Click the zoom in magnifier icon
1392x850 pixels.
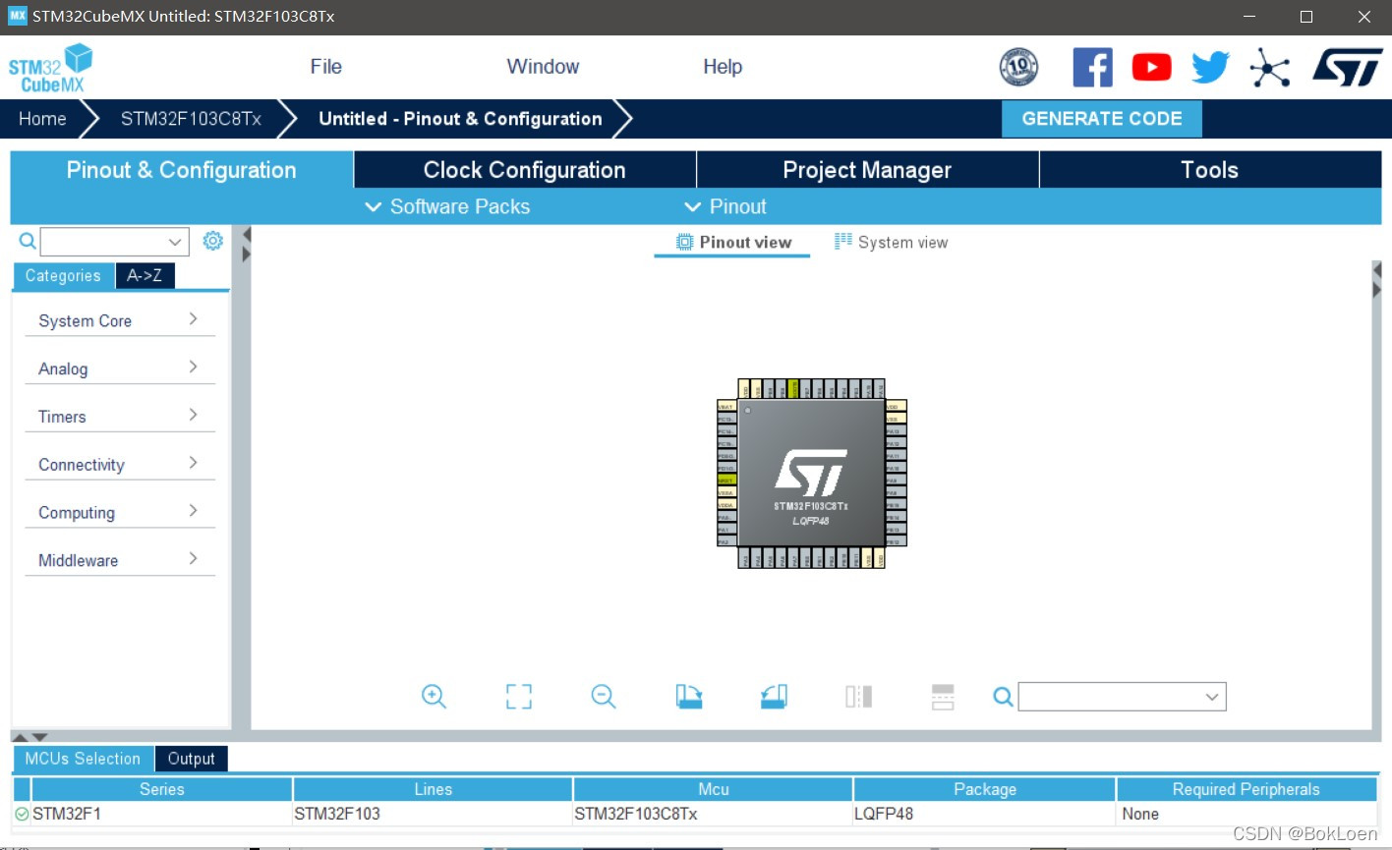pos(434,697)
